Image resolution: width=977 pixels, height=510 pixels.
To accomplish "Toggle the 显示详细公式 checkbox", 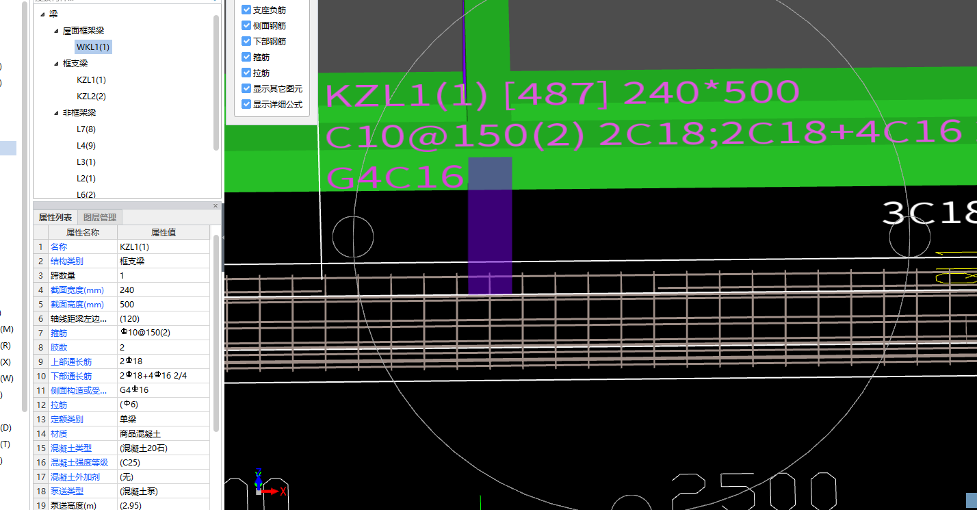I will 246,105.
